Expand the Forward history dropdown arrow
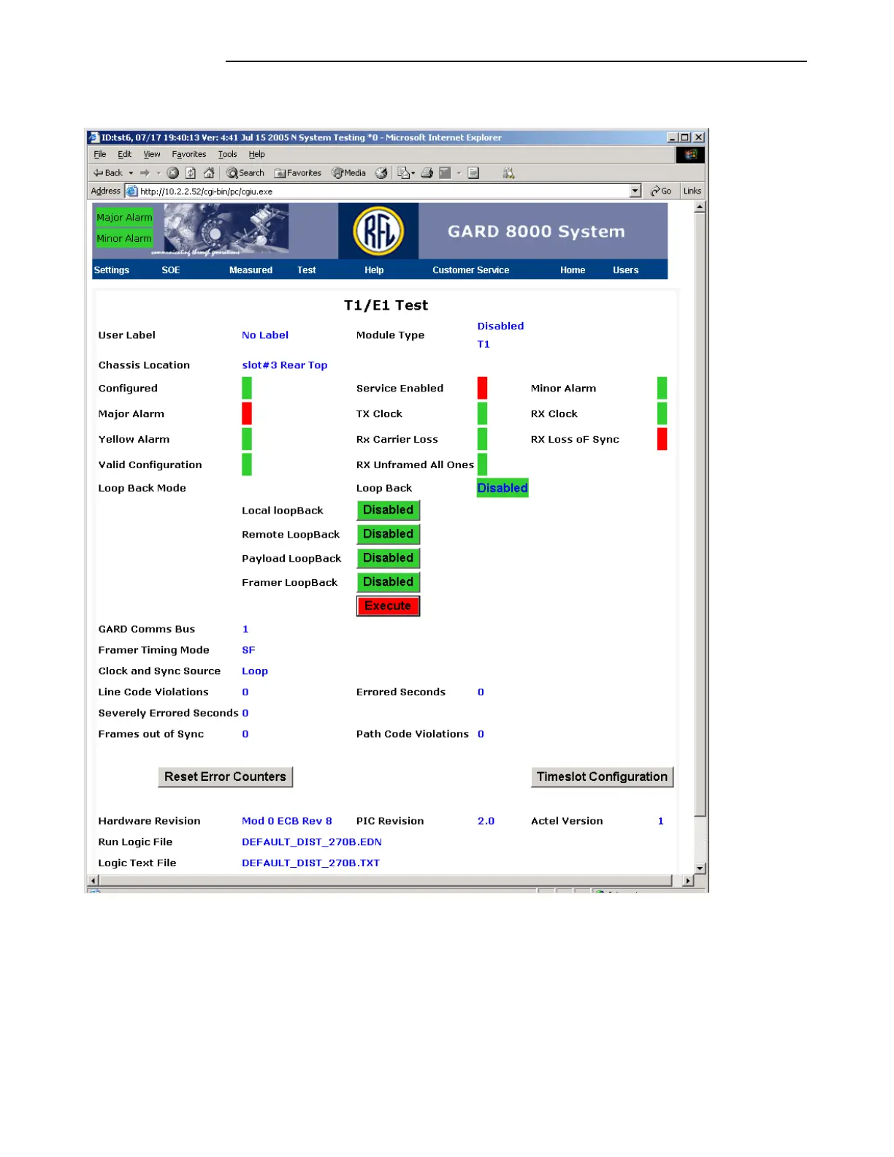This screenshot has height=1157, width=894. pos(158,173)
